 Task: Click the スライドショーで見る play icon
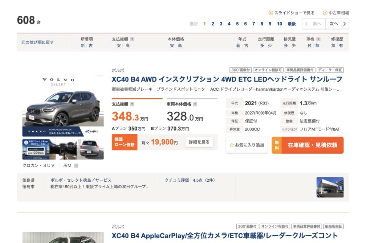coord(271,13)
